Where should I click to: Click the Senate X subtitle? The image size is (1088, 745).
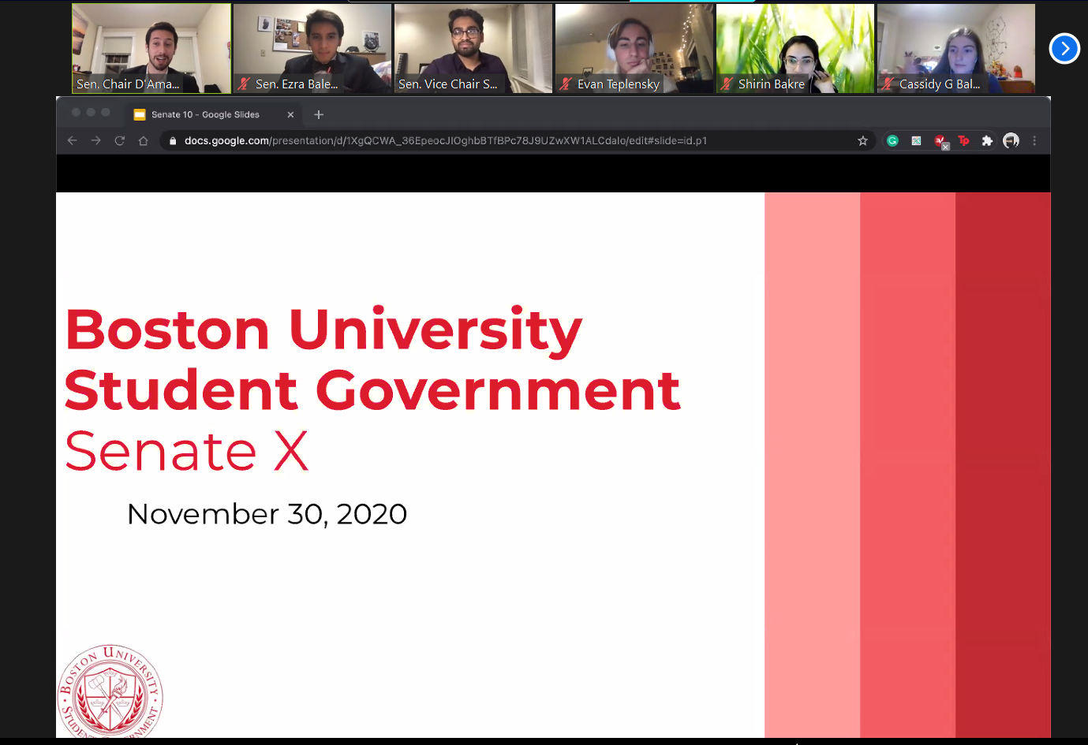[x=186, y=451]
